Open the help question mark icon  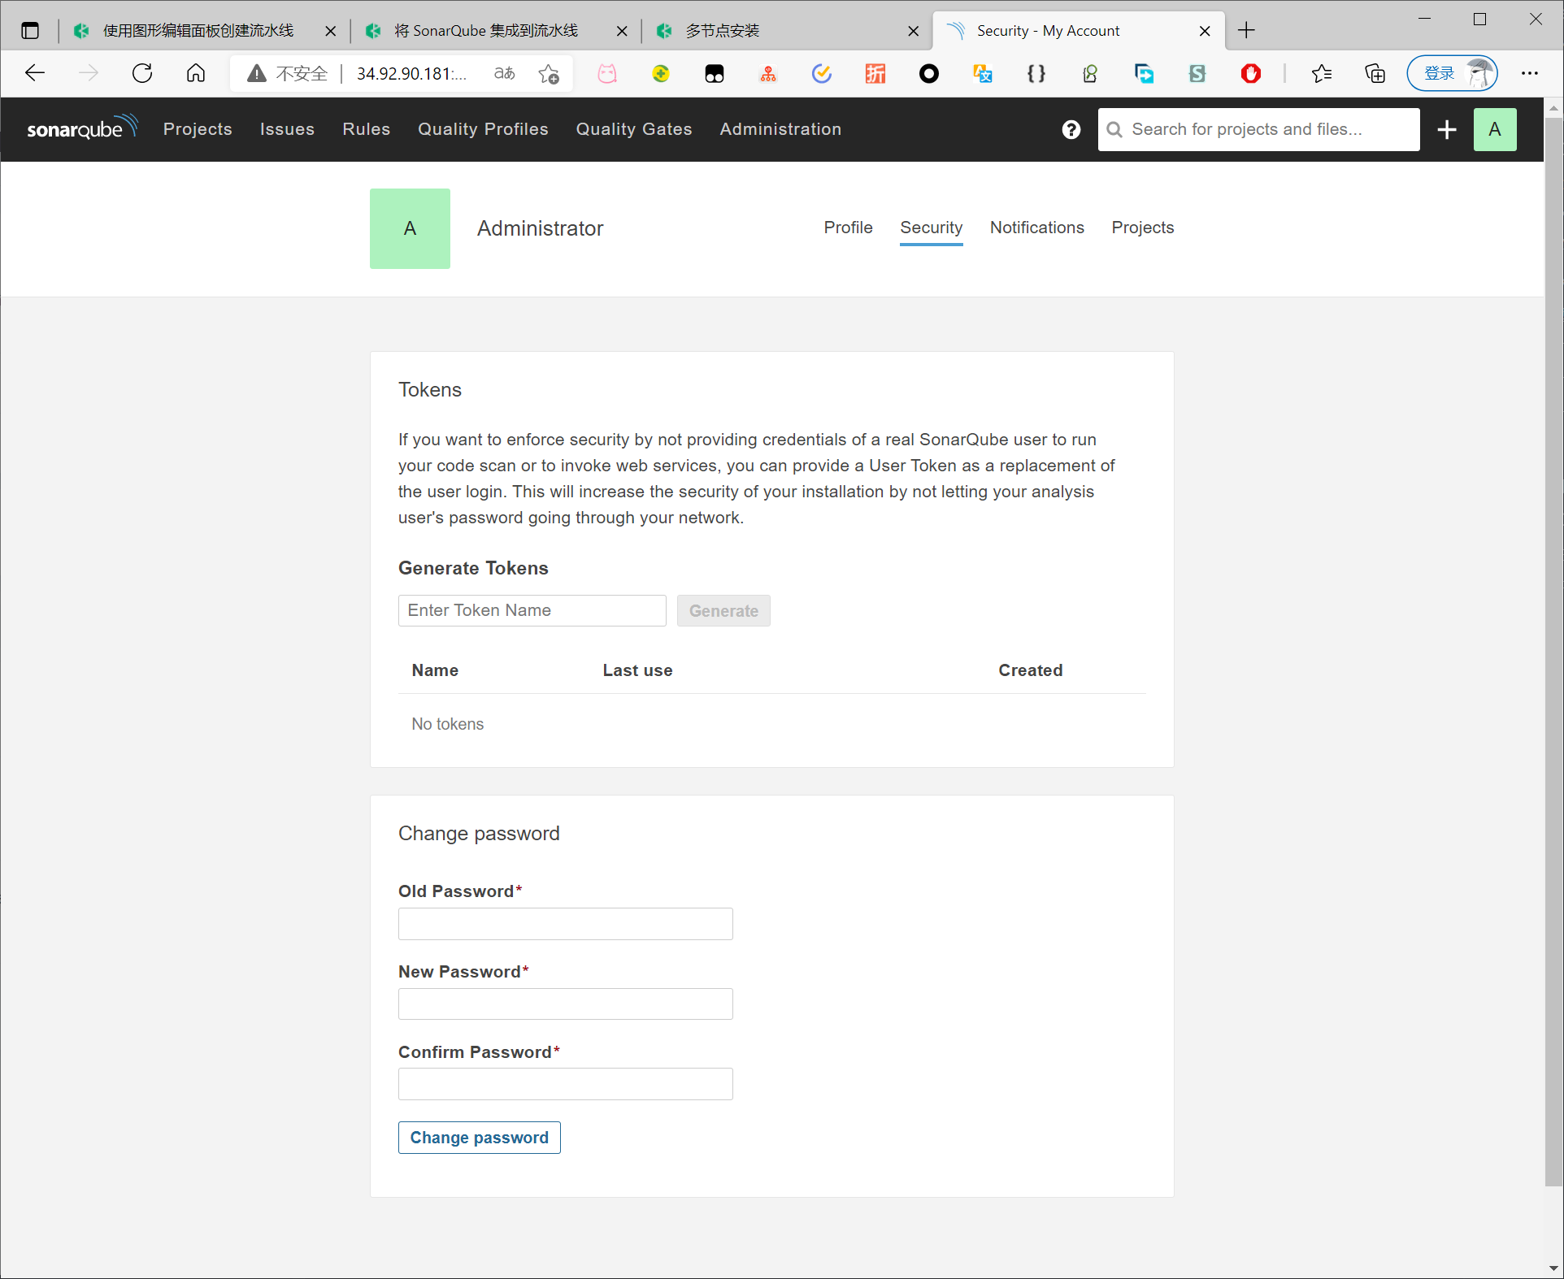coord(1071,129)
